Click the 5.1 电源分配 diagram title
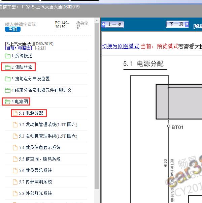Viewport: 202px width, 203px height. [143, 64]
